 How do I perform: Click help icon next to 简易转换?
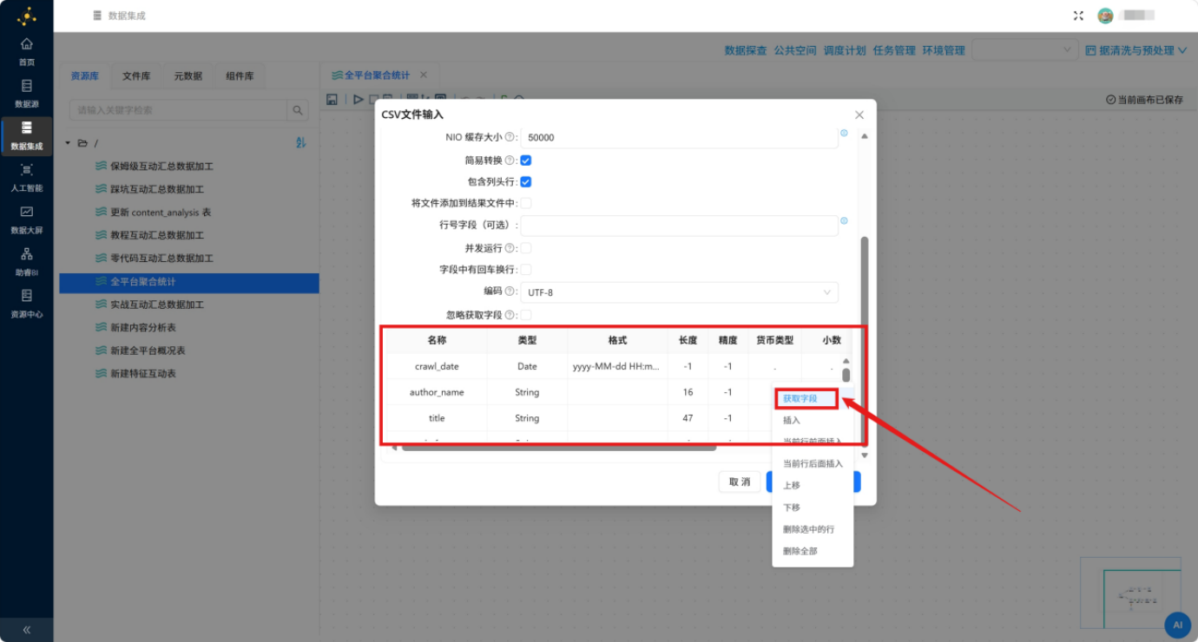(x=510, y=160)
